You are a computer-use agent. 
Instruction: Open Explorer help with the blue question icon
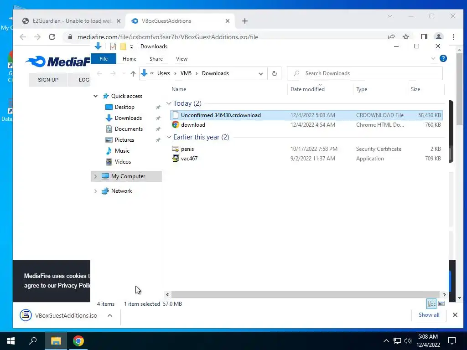tap(443, 59)
